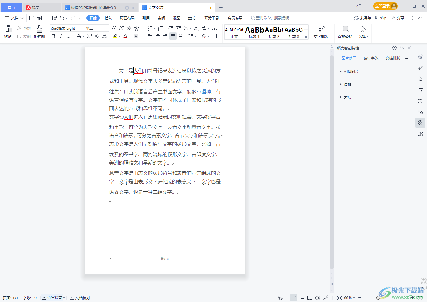Click the sort (A-Z) icon

coord(196,28)
